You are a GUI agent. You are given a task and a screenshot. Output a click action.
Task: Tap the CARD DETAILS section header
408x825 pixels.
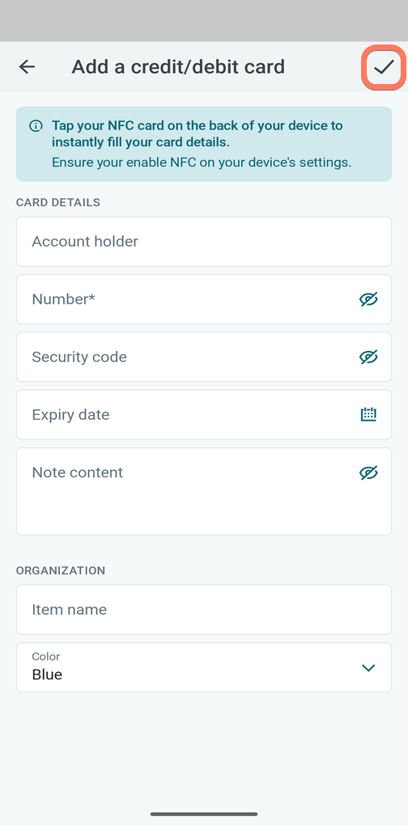[x=58, y=202]
